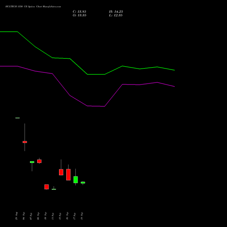This screenshot has width=227, height=227.
Task: Click the 18 Sep date label
Action: [82, 216]
